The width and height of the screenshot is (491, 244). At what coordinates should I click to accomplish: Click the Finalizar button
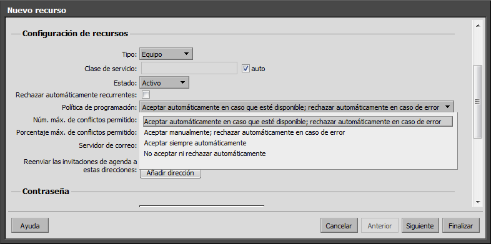[x=460, y=225]
